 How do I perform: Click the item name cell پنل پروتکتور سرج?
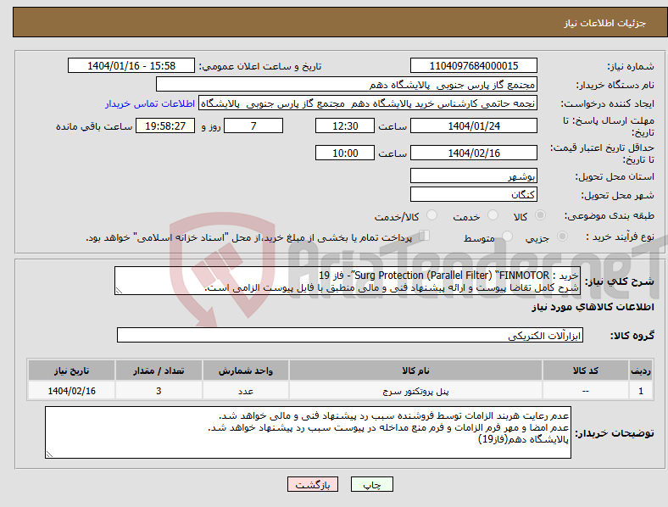click(x=415, y=391)
